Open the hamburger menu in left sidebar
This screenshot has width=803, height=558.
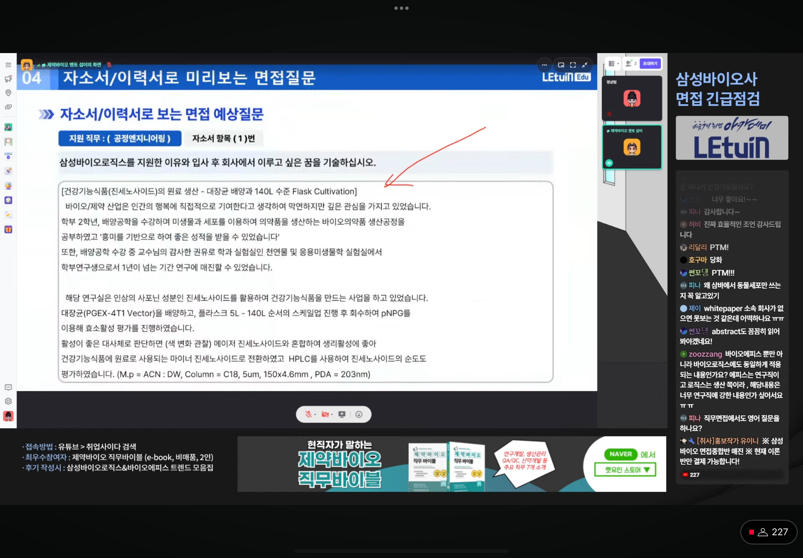coord(9,65)
